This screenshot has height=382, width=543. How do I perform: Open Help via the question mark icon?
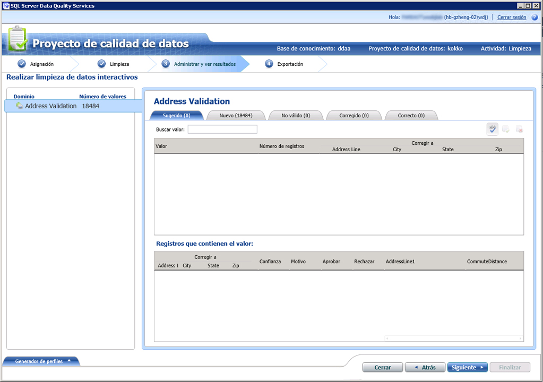pos(536,16)
